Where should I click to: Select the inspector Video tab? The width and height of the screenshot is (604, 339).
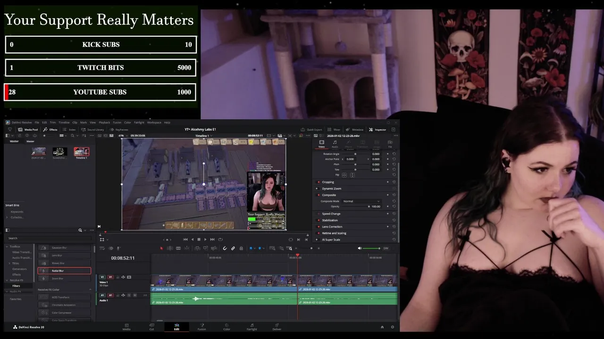pyautogui.click(x=321, y=144)
